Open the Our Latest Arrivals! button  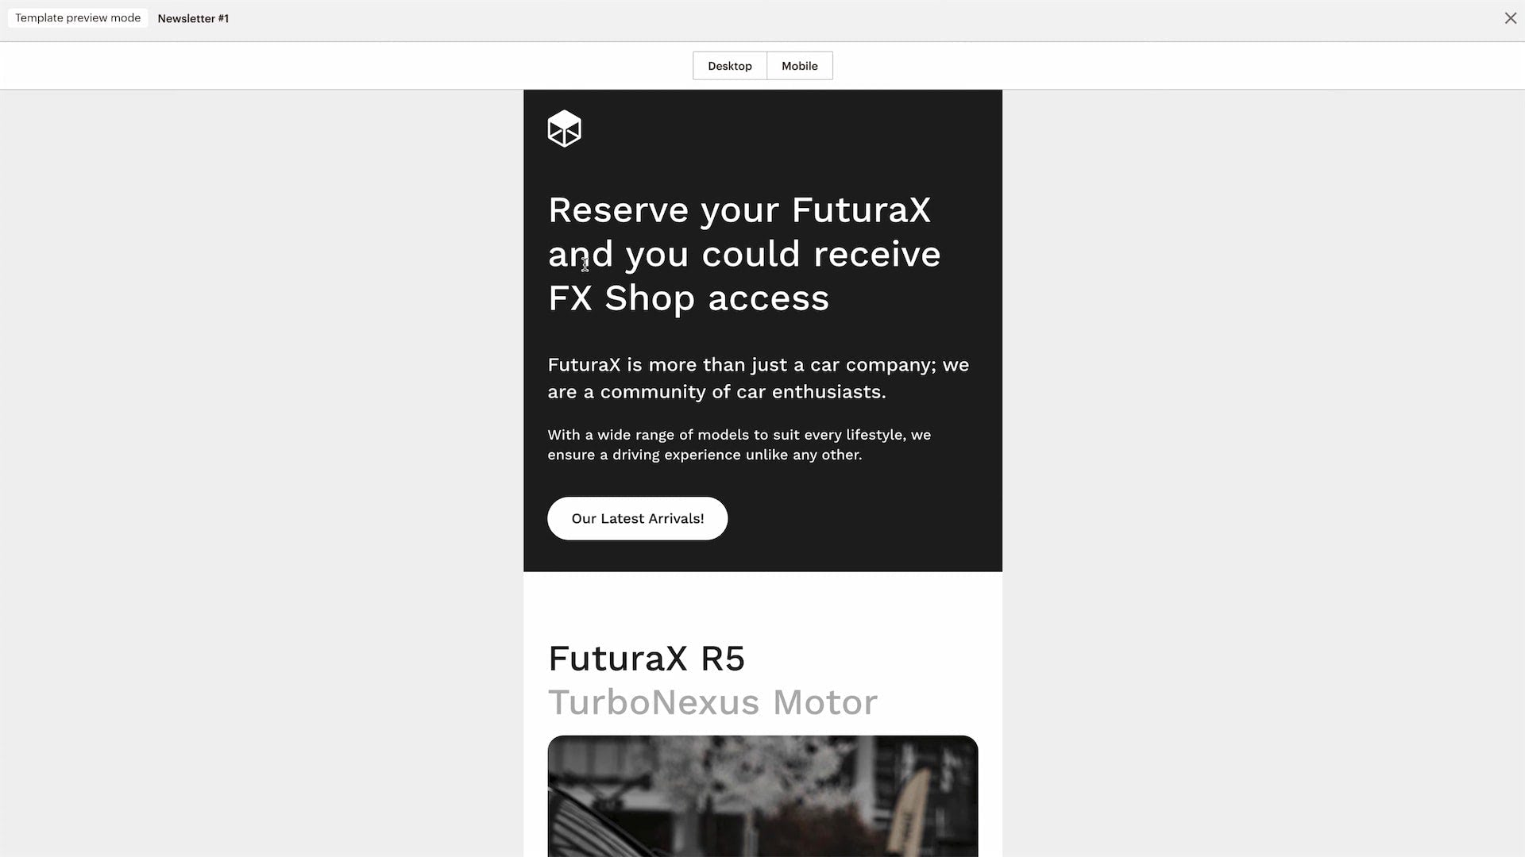click(637, 518)
